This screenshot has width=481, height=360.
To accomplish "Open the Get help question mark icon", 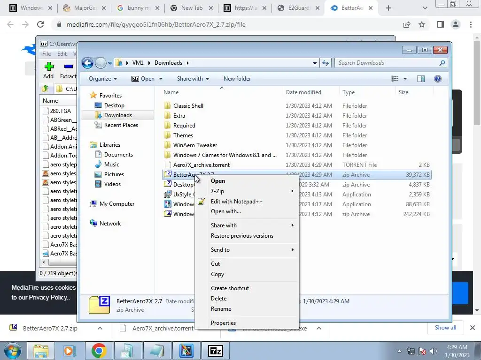I will (437, 79).
